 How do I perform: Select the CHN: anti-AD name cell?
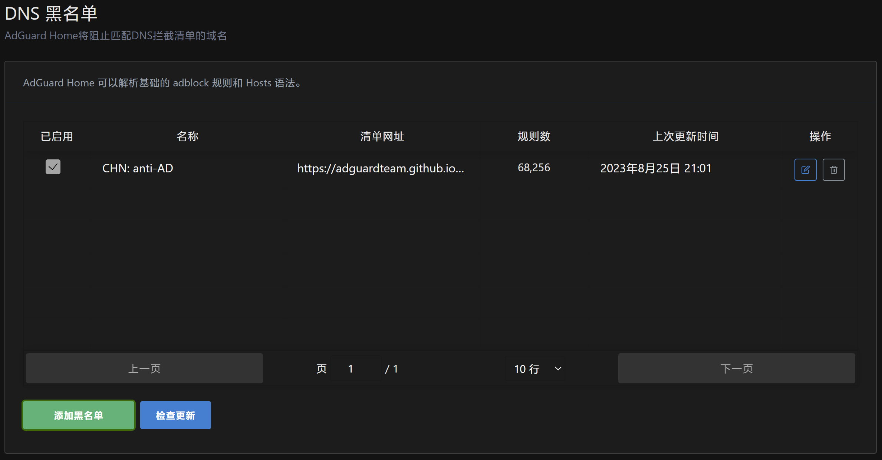[x=138, y=168]
